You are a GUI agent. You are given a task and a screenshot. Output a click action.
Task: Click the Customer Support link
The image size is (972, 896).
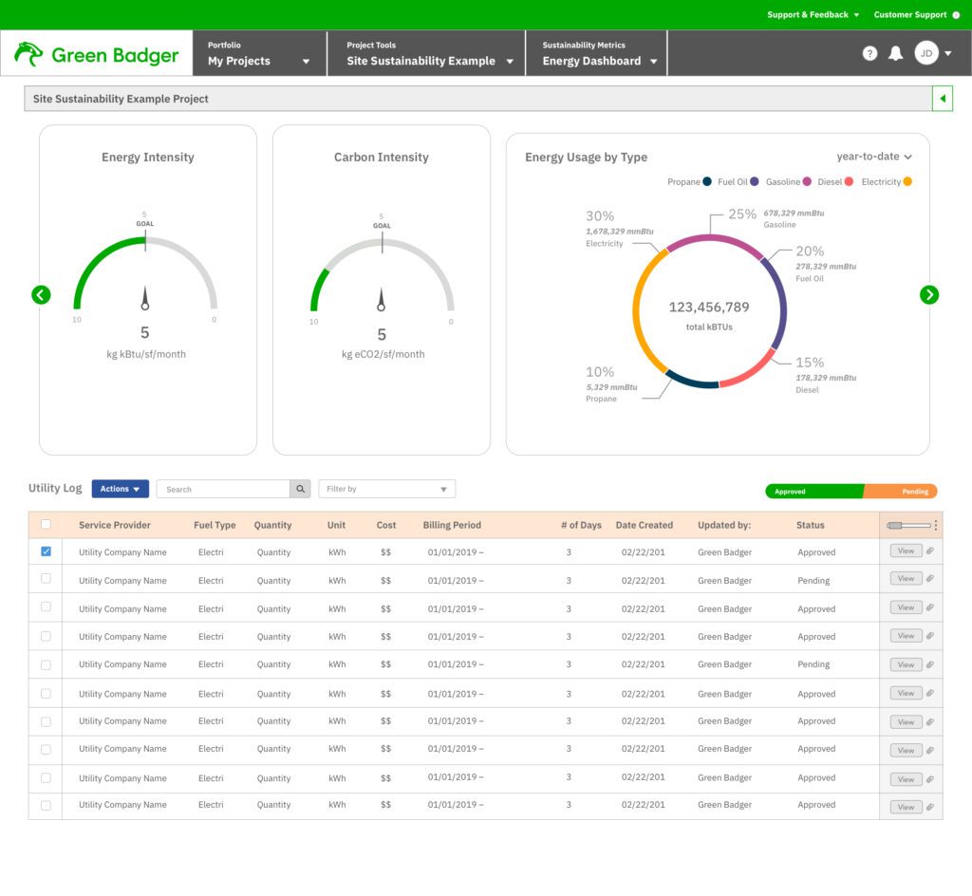point(910,14)
